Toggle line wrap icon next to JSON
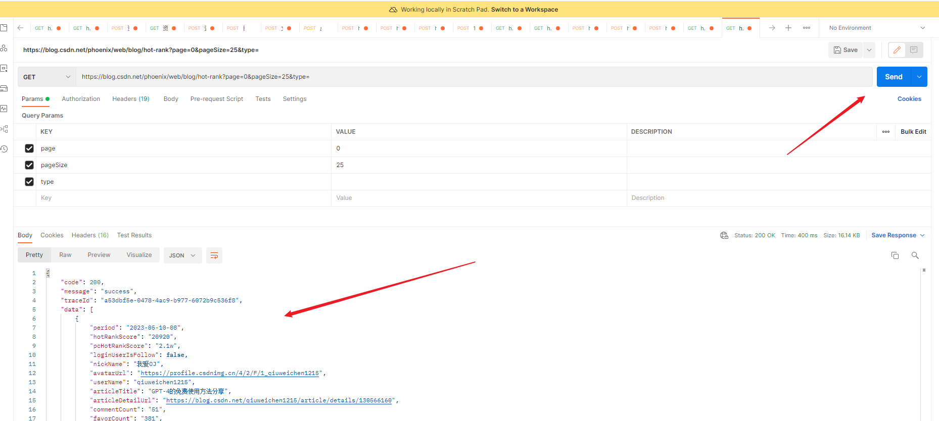 [214, 255]
